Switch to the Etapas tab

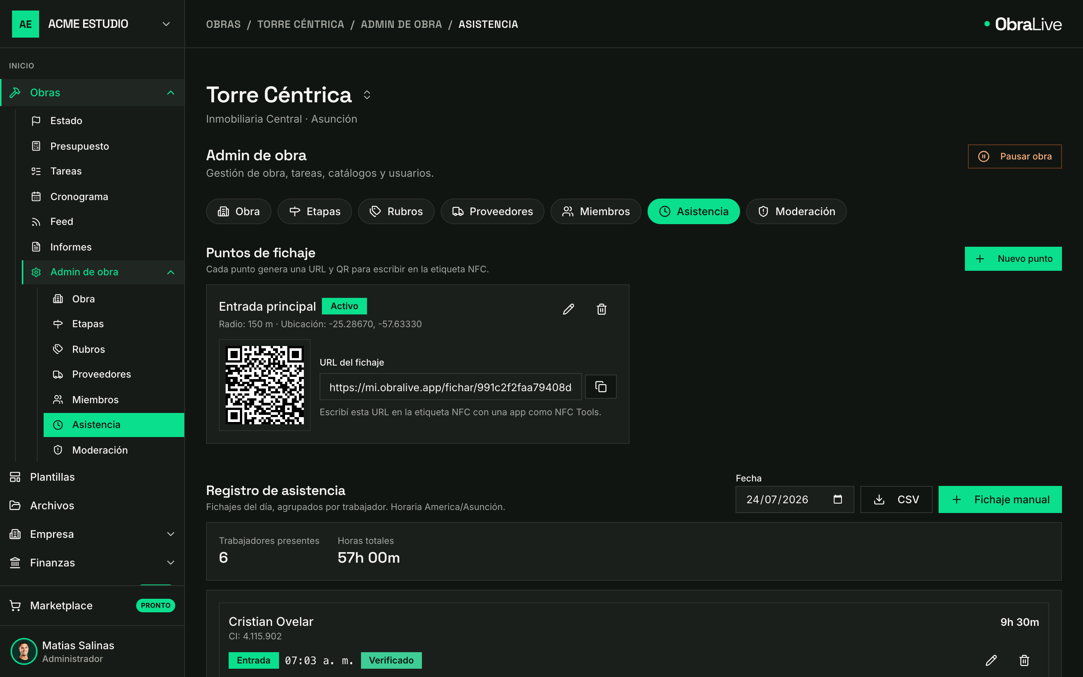pyautogui.click(x=315, y=211)
